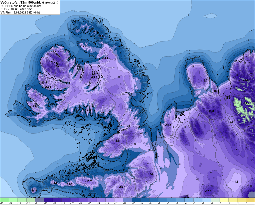Click the -22.4 temperature label in the green area
Image resolution: width=255 pixels, height=205 pixels.
click(246, 104)
